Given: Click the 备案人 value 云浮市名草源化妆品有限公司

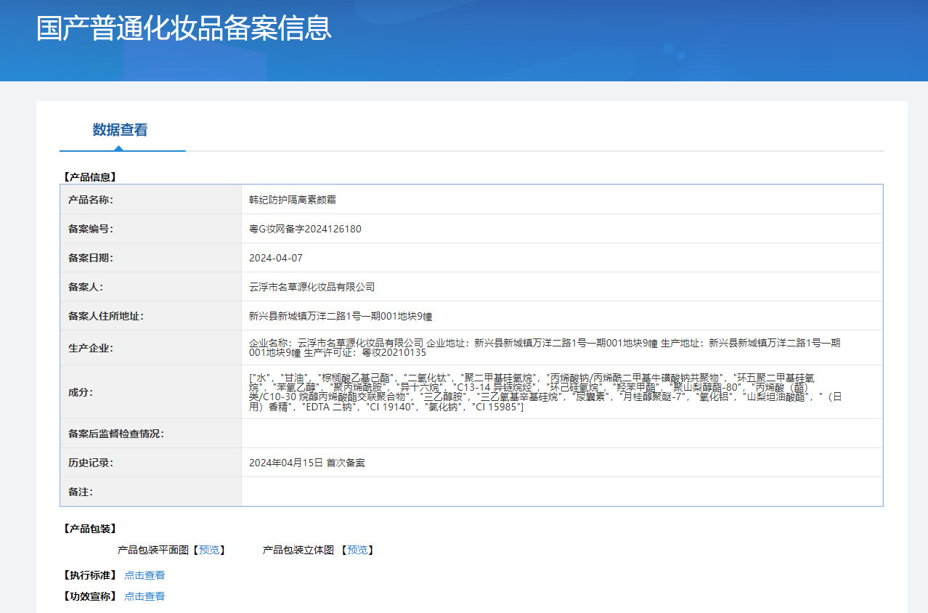Looking at the screenshot, I should [312, 287].
